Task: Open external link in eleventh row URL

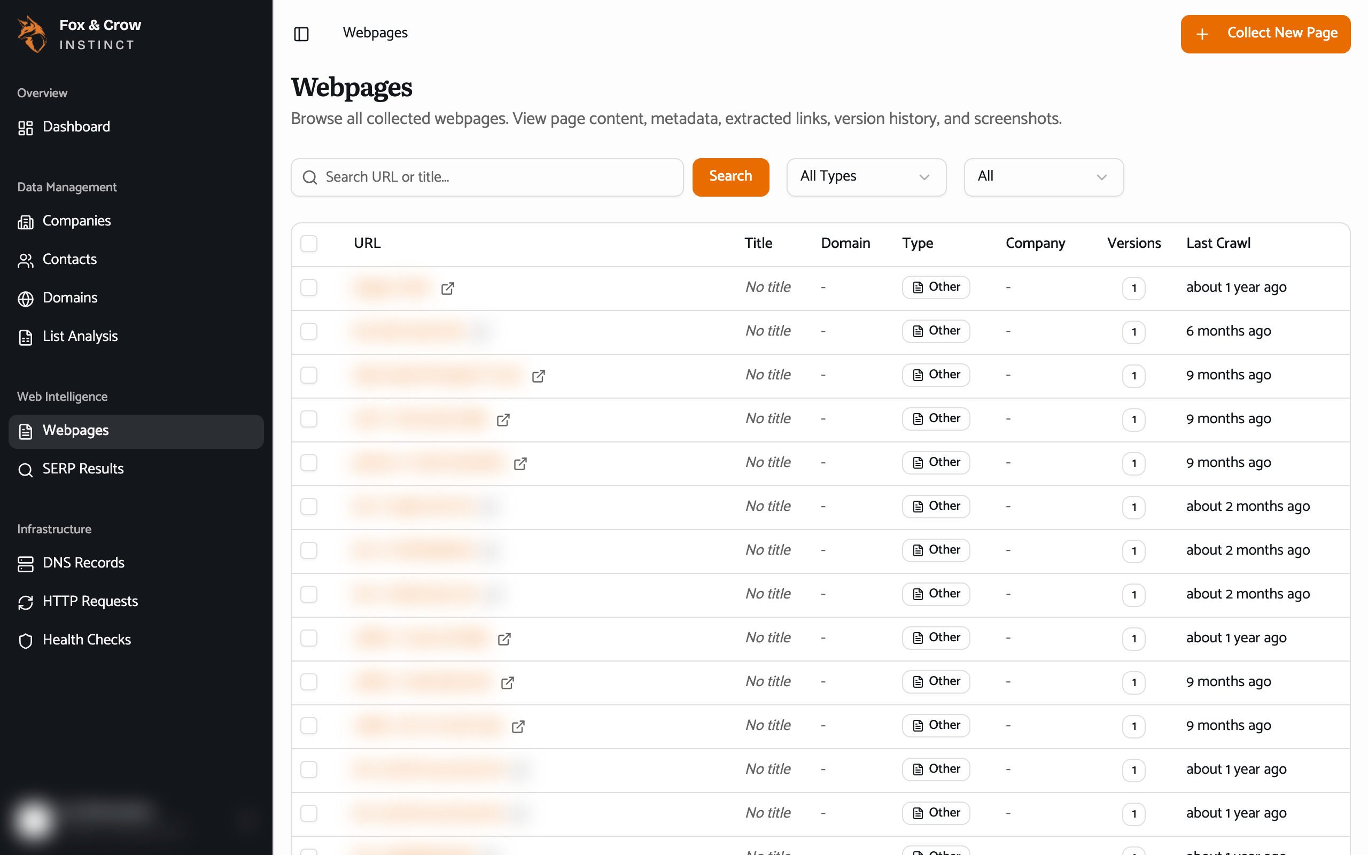Action: tap(518, 727)
